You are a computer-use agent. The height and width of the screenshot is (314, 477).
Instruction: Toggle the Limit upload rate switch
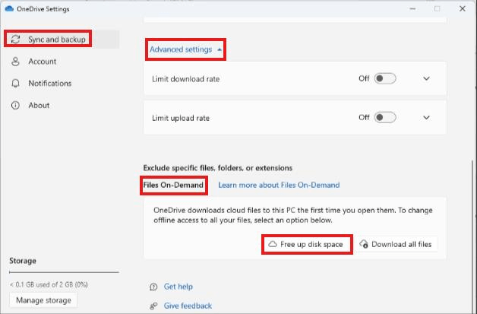(x=385, y=118)
